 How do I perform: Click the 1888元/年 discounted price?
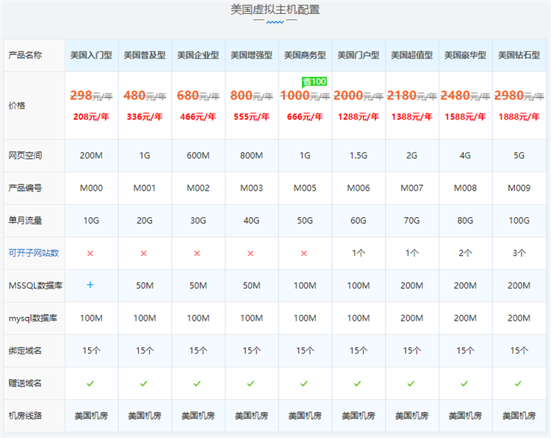519,116
